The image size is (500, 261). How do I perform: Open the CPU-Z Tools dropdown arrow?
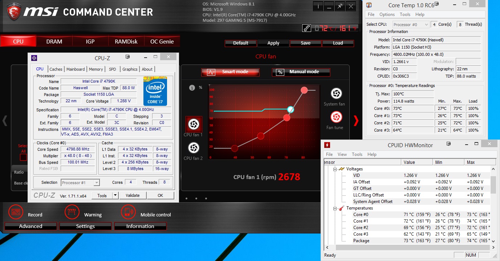click(x=115, y=195)
